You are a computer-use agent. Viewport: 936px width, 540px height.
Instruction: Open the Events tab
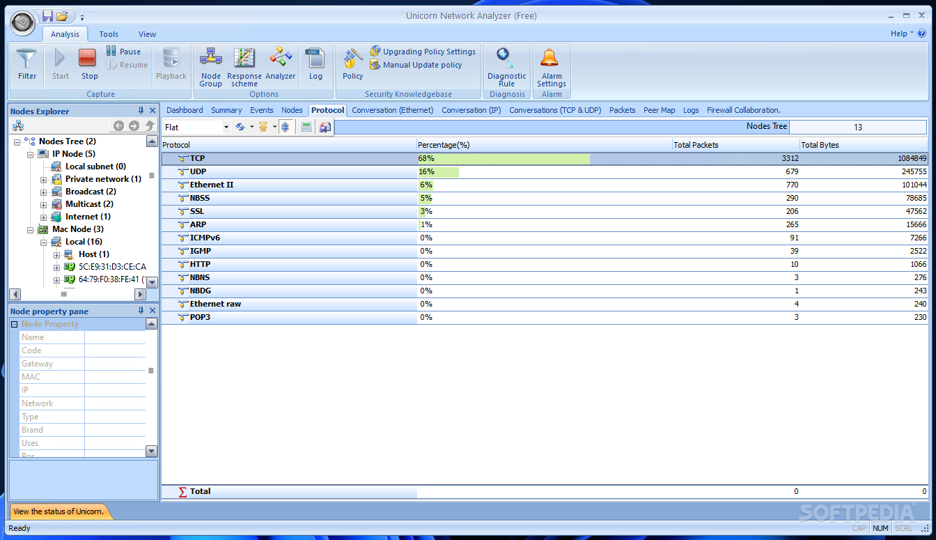(x=262, y=110)
